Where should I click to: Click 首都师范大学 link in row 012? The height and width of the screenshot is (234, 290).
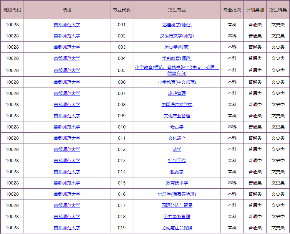[x=67, y=149]
